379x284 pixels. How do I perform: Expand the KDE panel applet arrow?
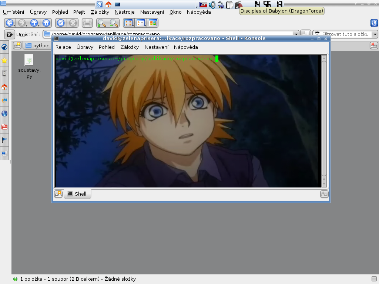pos(197,7)
